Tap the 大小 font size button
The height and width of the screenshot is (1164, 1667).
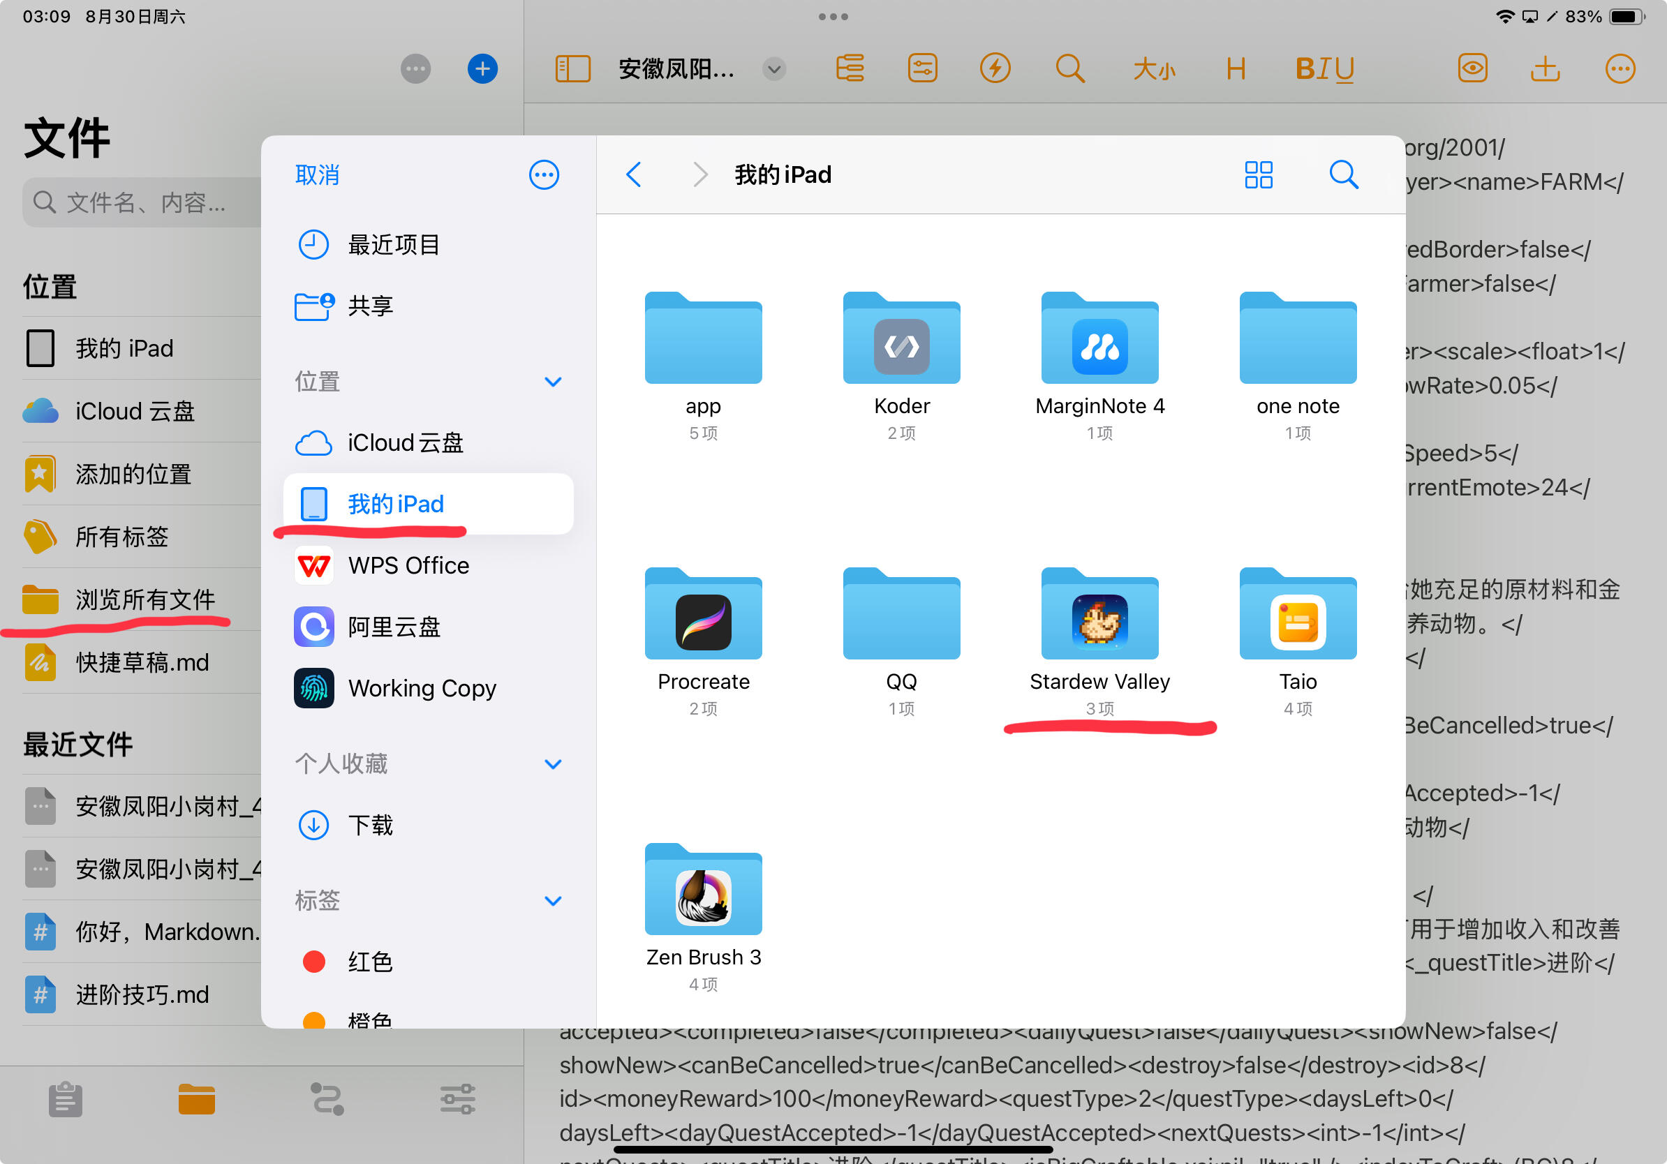pyautogui.click(x=1154, y=69)
